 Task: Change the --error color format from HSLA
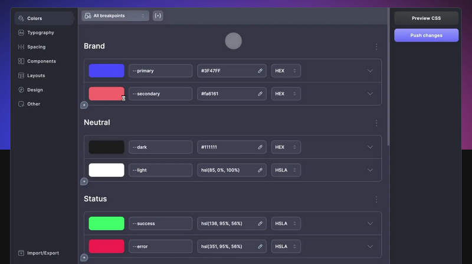(x=286, y=246)
